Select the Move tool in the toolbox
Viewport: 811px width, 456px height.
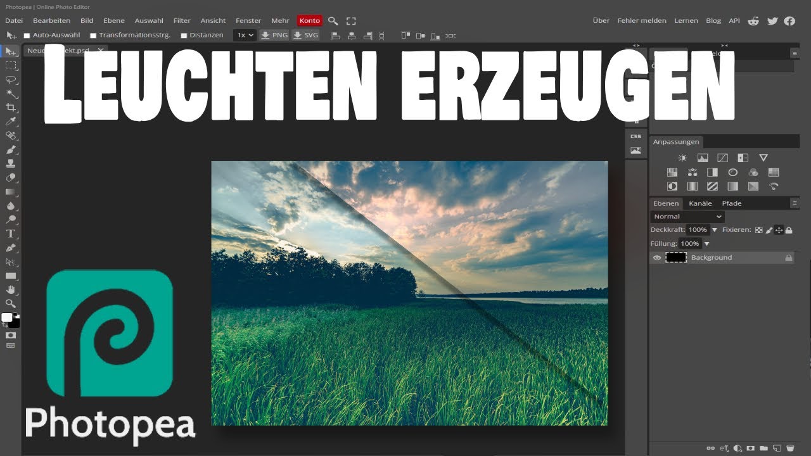(x=11, y=51)
